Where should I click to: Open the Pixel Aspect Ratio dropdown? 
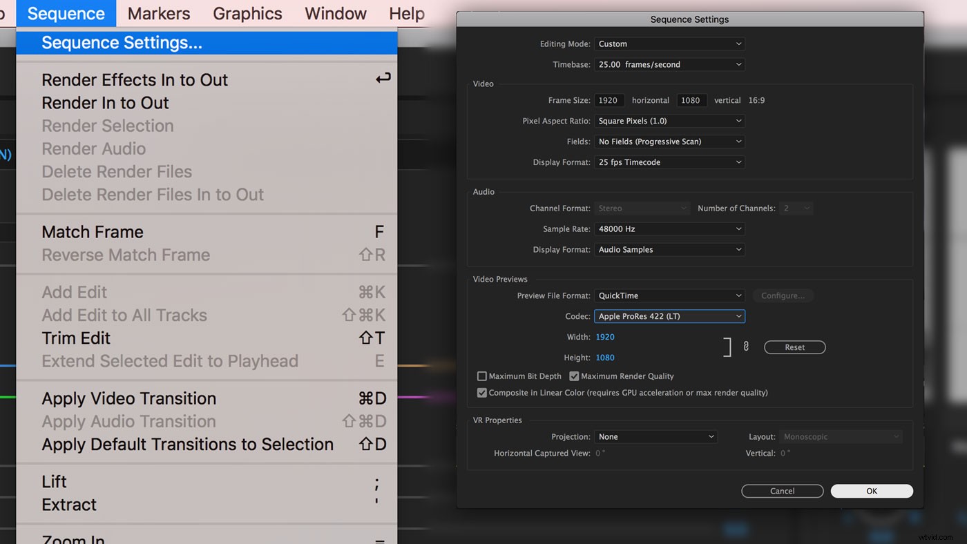(x=669, y=120)
